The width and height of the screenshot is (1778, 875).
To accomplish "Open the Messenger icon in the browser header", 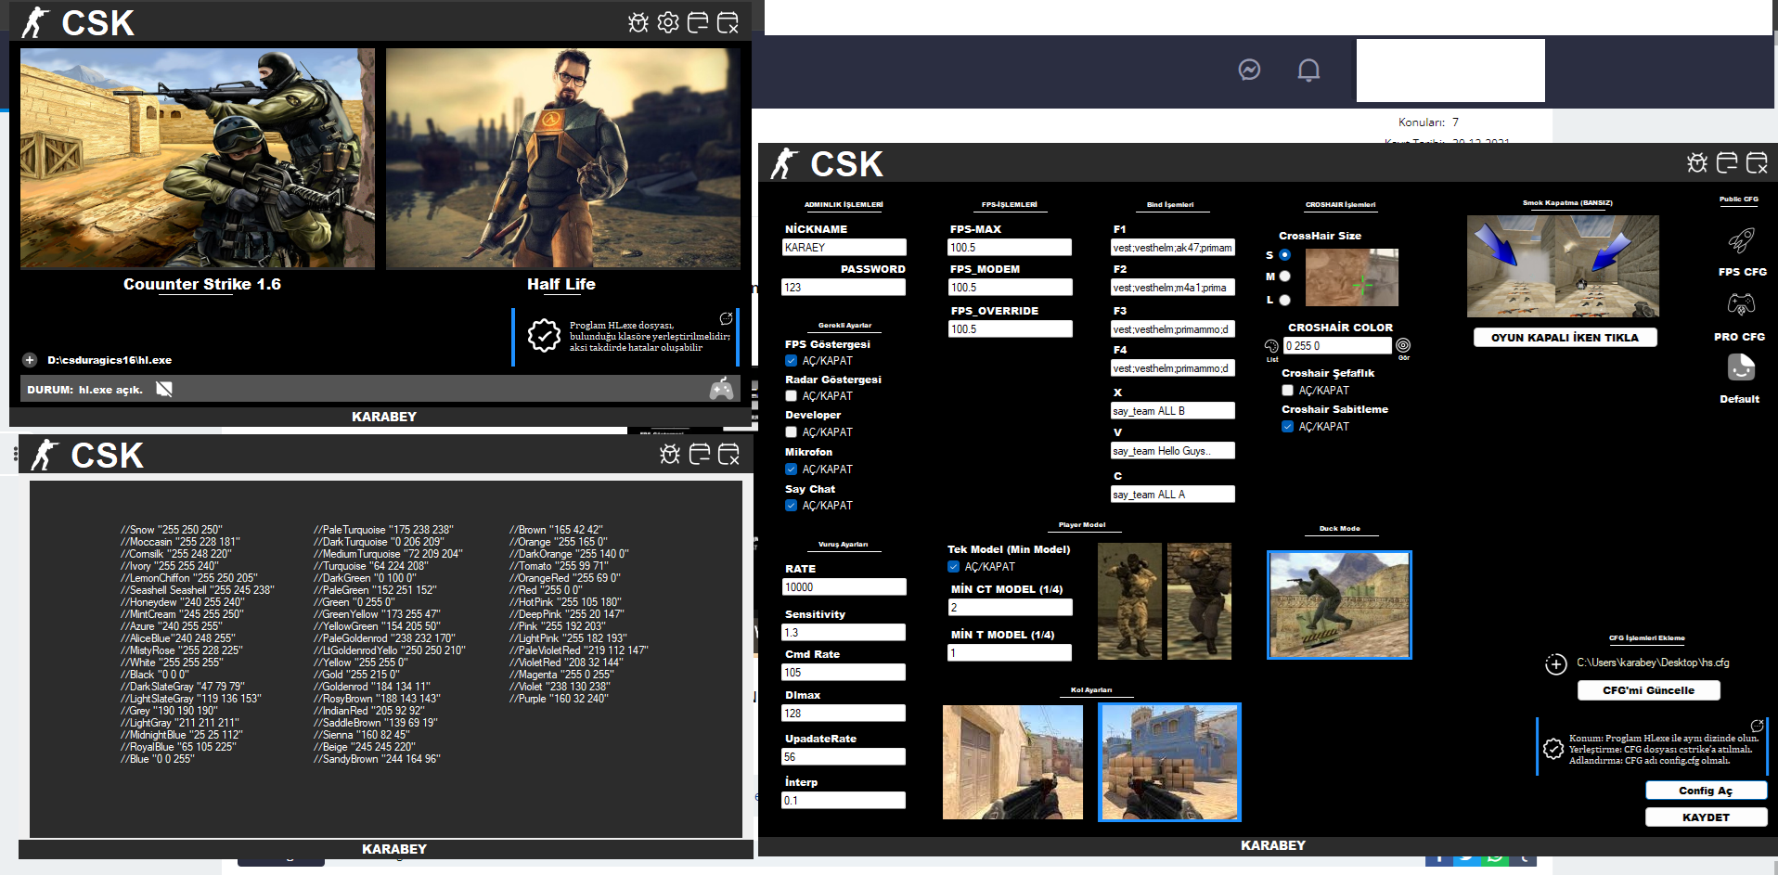I will click(1249, 70).
